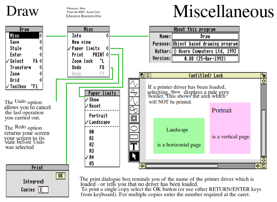Click the left scroll arrow
This screenshot has height=202, width=277.
(142, 166)
